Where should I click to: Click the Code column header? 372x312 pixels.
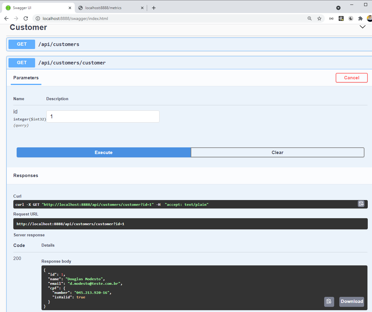click(x=19, y=245)
